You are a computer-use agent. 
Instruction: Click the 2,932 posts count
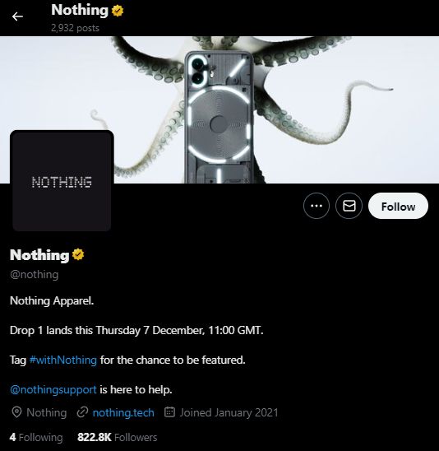point(75,28)
